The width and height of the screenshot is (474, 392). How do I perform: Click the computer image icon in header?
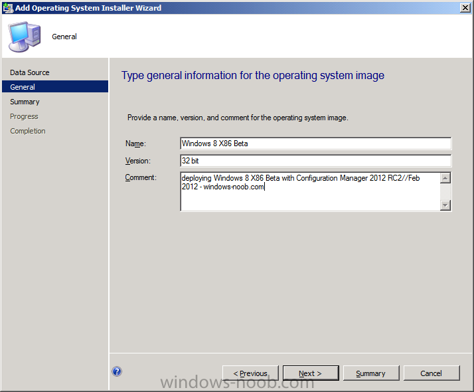click(x=25, y=37)
